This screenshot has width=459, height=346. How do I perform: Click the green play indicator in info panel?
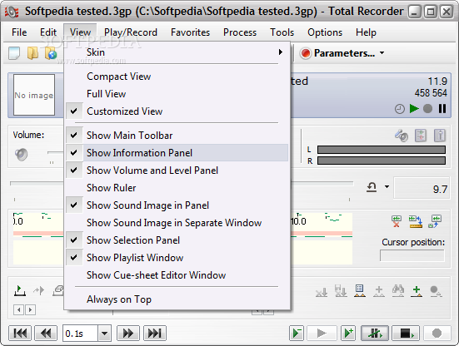(x=414, y=108)
